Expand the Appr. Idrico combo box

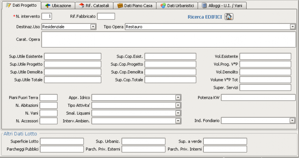[x=178, y=97]
